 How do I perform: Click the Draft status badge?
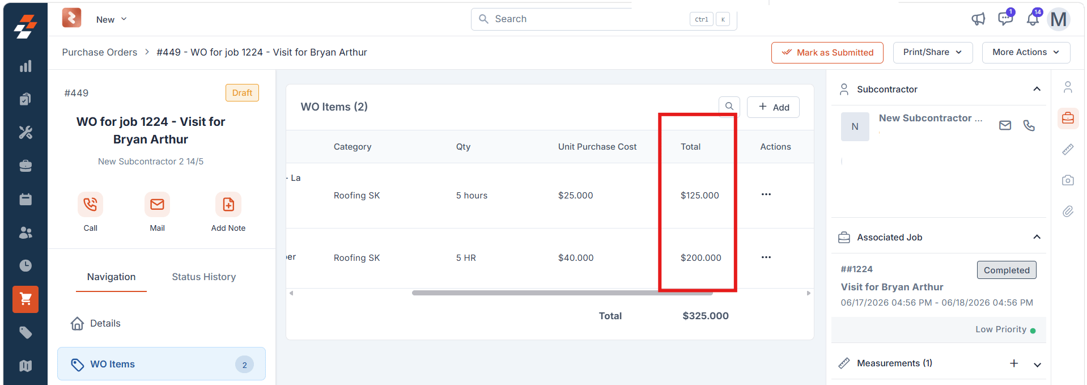[x=242, y=92]
